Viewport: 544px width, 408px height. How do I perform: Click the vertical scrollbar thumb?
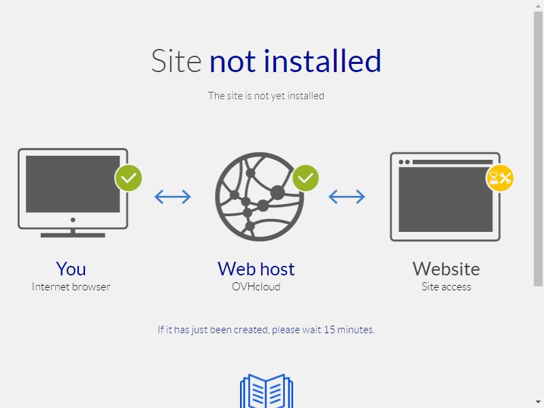pyautogui.click(x=538, y=148)
